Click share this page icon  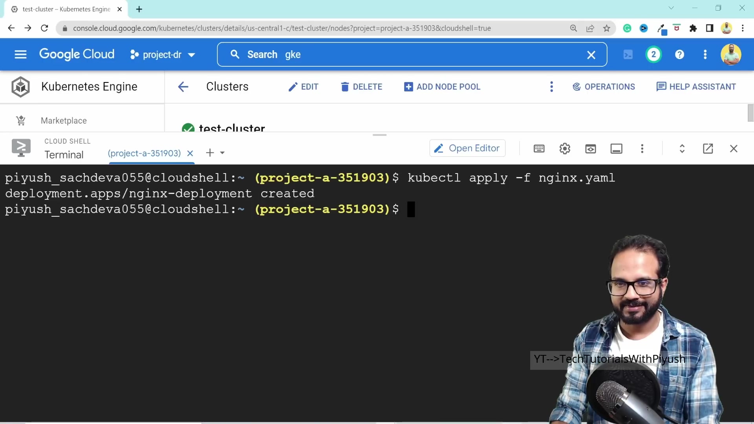pyautogui.click(x=590, y=28)
